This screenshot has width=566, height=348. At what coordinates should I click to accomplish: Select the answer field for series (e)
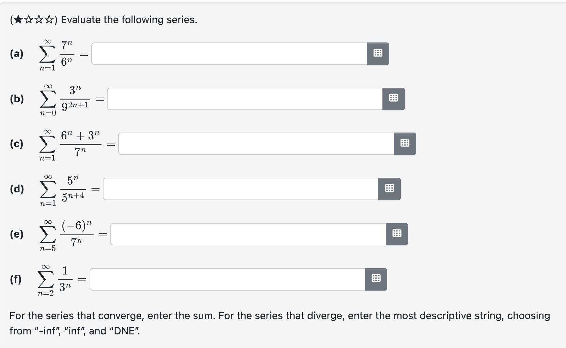(x=248, y=234)
